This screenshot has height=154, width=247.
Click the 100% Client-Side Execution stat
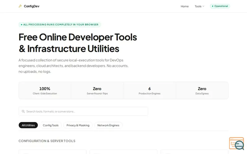click(x=45, y=91)
